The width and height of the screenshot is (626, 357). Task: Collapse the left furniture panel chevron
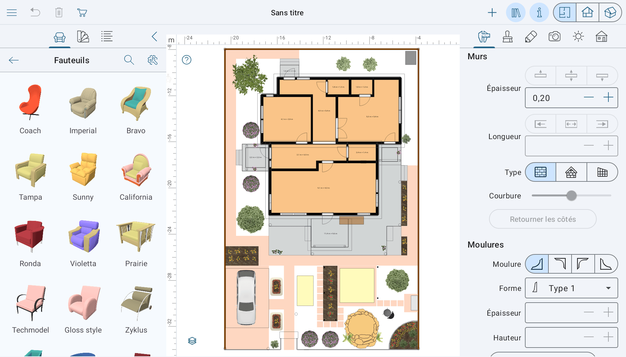coord(155,36)
